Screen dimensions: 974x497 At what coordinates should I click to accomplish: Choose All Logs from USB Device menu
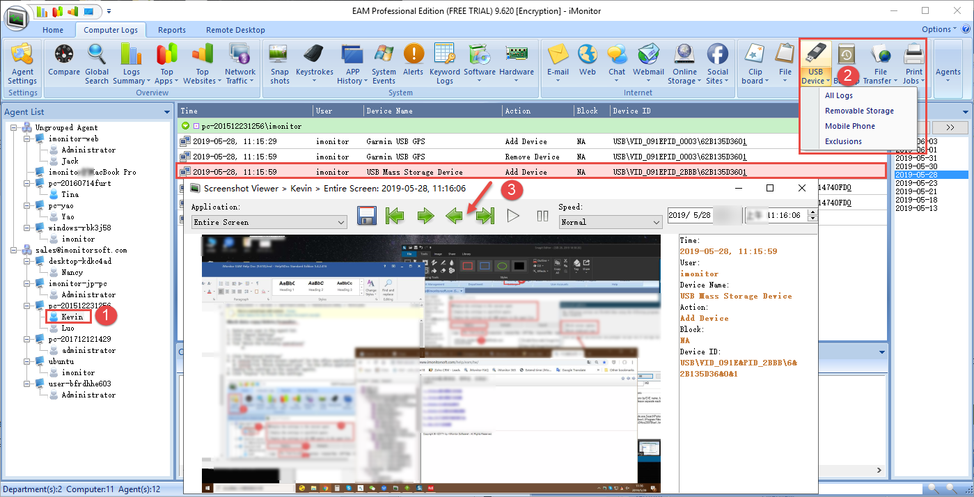pyautogui.click(x=839, y=95)
